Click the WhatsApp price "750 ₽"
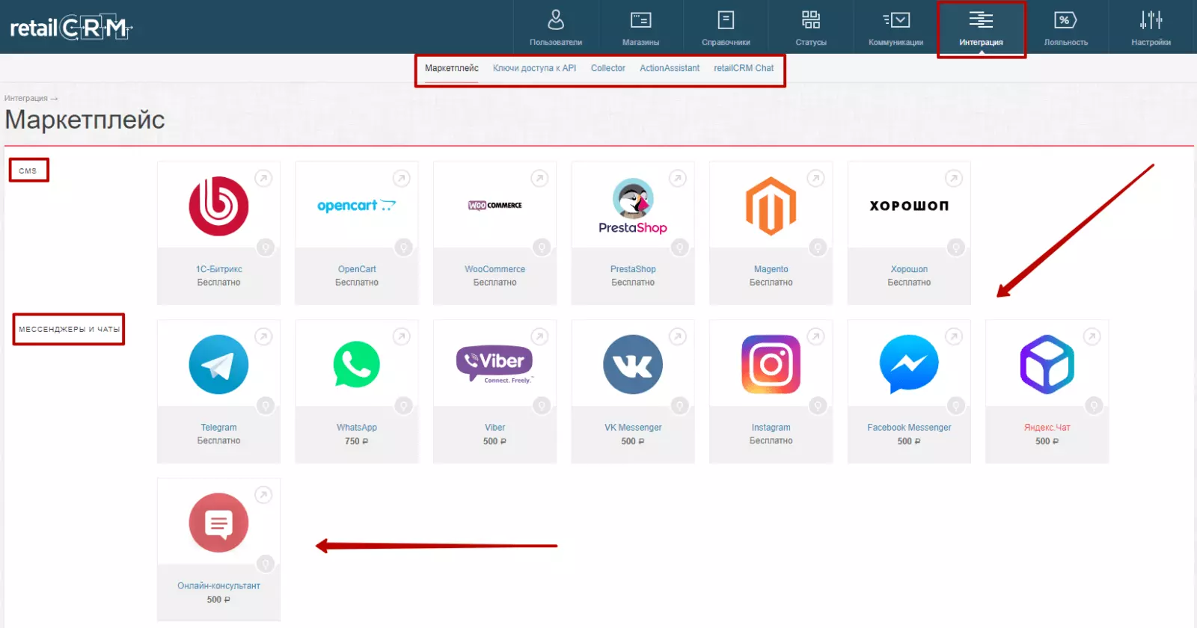 (357, 441)
